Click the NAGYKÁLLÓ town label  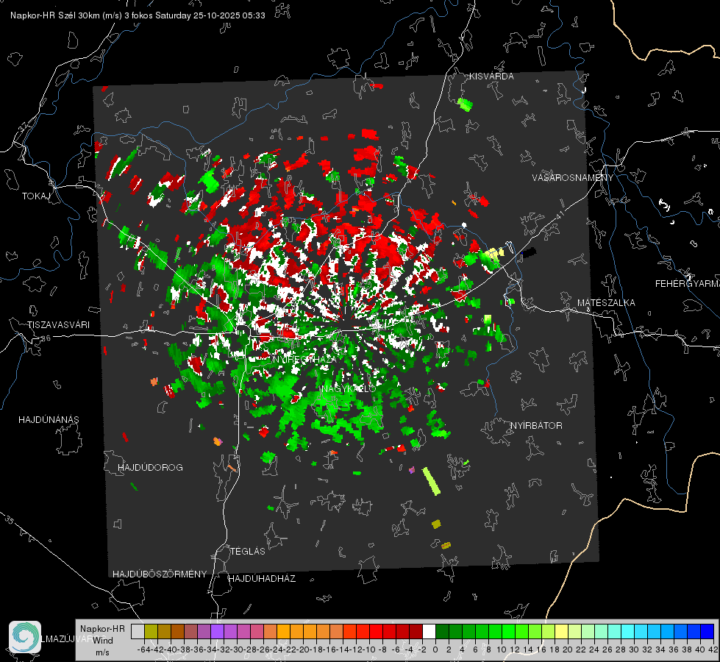click(x=349, y=388)
